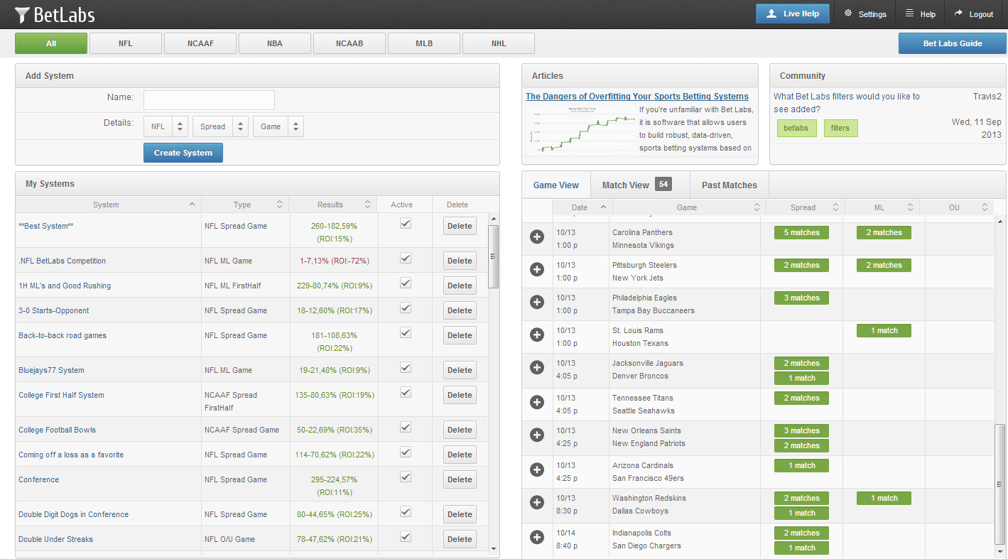The height and width of the screenshot is (559, 1008).
Task: Open Coming off a loss as a favorite
Action: (71, 455)
